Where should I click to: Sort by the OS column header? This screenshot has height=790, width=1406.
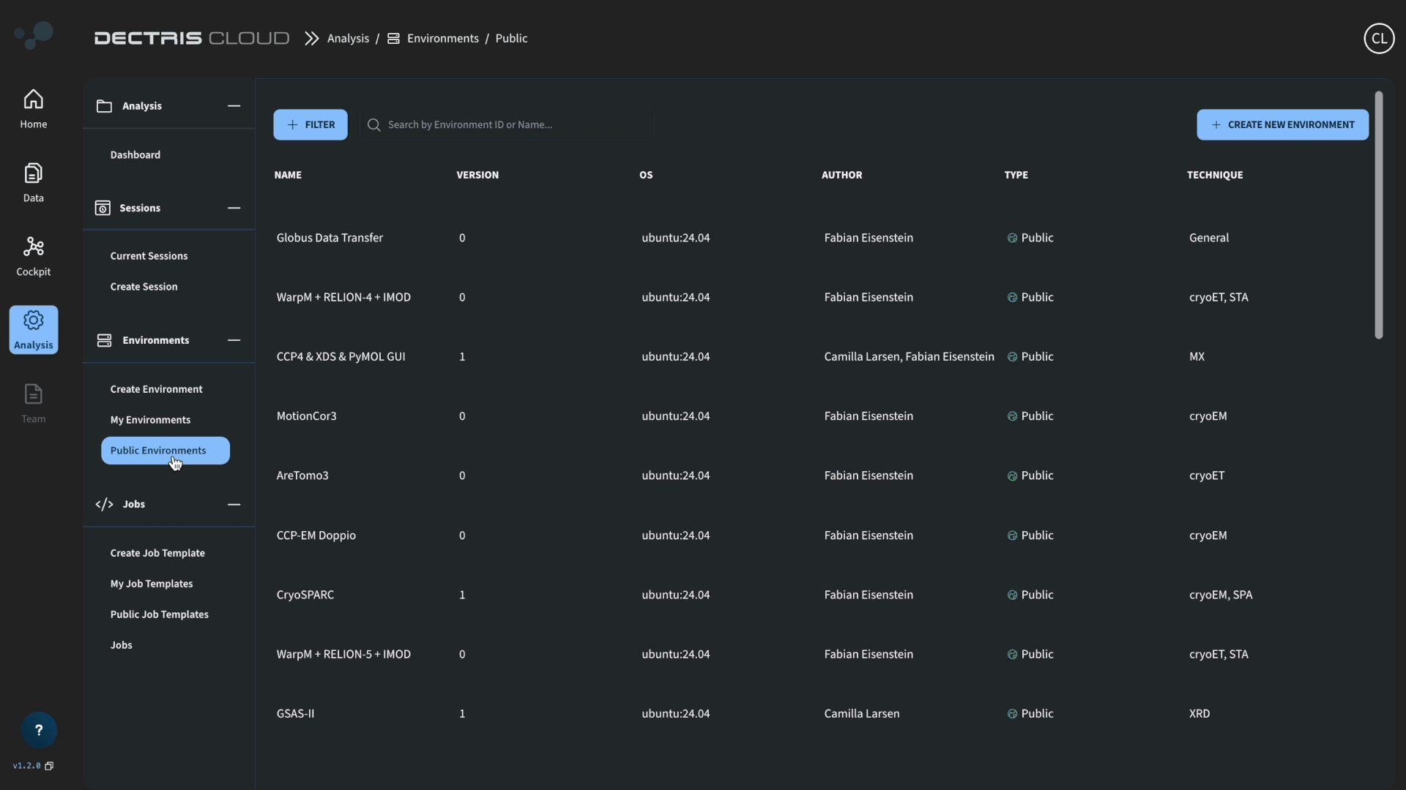[x=646, y=175]
